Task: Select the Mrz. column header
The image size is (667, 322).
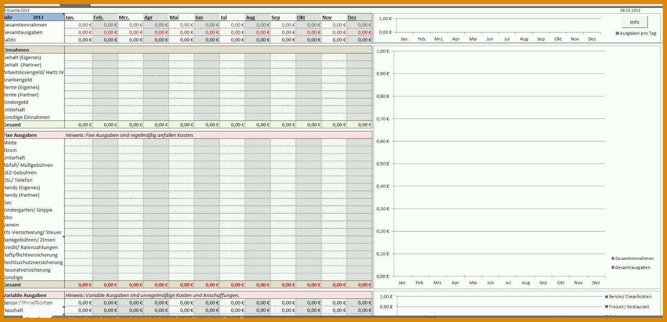Action: (x=130, y=18)
